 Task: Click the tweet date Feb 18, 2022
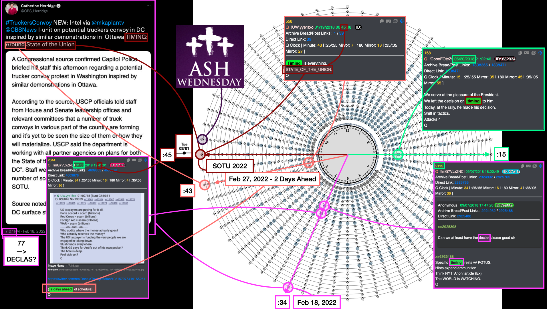point(34,231)
